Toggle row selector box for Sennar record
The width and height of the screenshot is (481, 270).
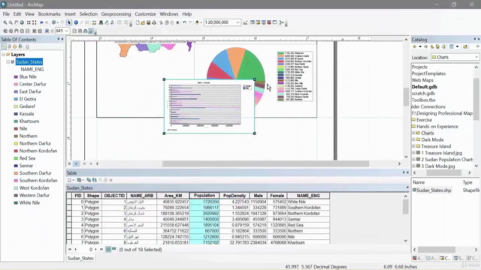pyautogui.click(x=69, y=219)
